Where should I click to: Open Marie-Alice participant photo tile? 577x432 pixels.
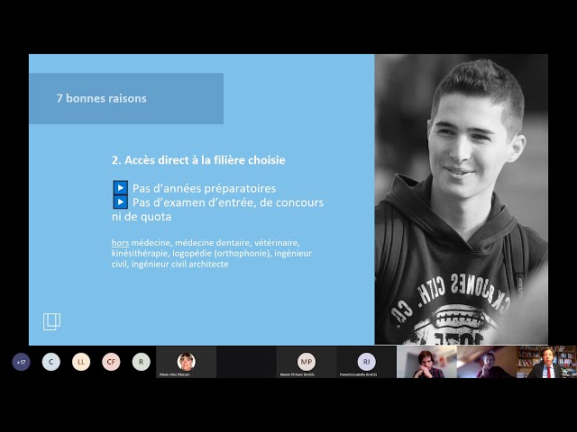tap(187, 362)
